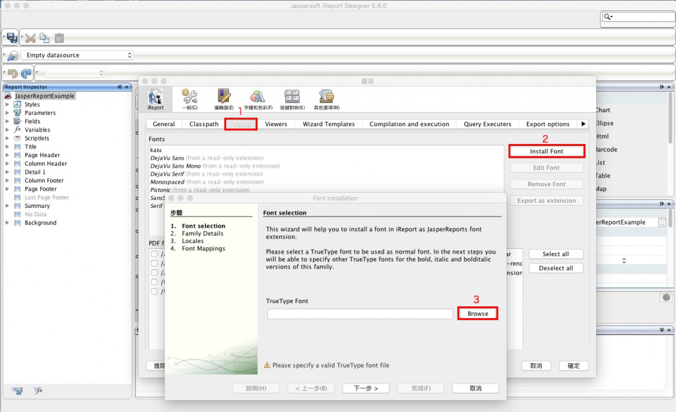676x412 pixels.
Task: Close the Report Inspector panel
Action: coord(127,87)
